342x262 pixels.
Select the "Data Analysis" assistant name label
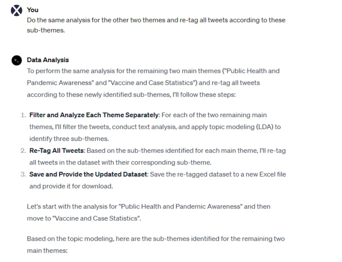(x=48, y=60)
